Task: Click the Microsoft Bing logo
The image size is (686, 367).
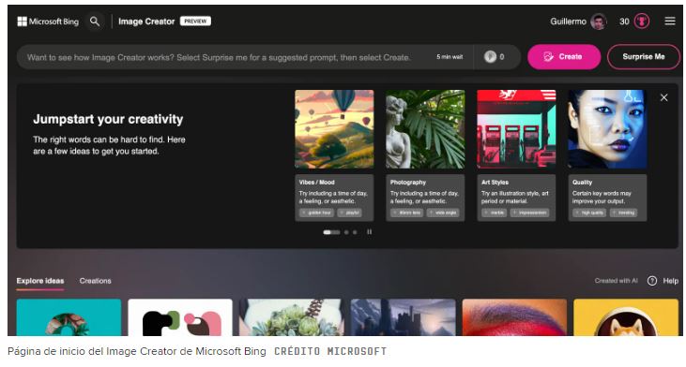Action: coord(48,22)
